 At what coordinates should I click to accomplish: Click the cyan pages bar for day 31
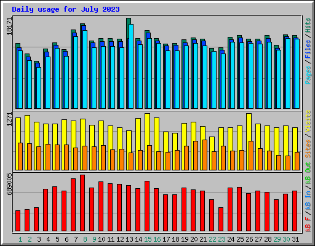[x=297, y=74]
